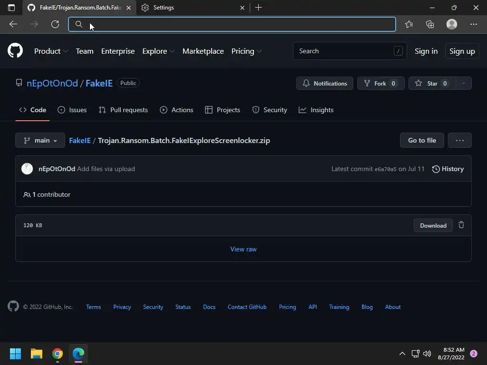Click the browser profile avatar icon

click(452, 24)
